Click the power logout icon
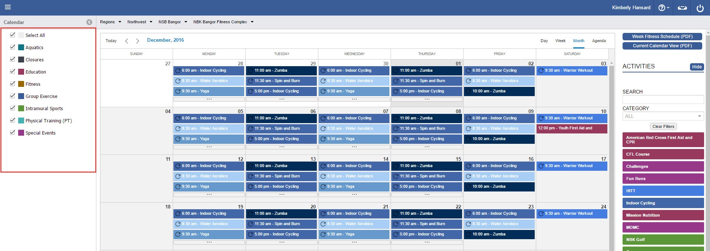710x251 pixels. [700, 8]
